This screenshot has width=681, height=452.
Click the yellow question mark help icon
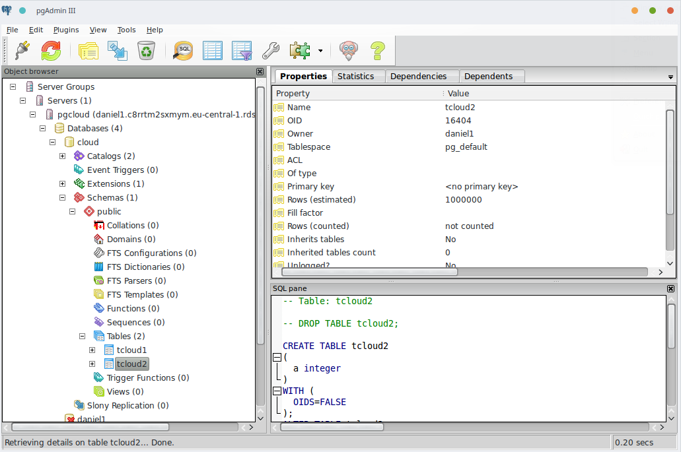[x=378, y=50]
